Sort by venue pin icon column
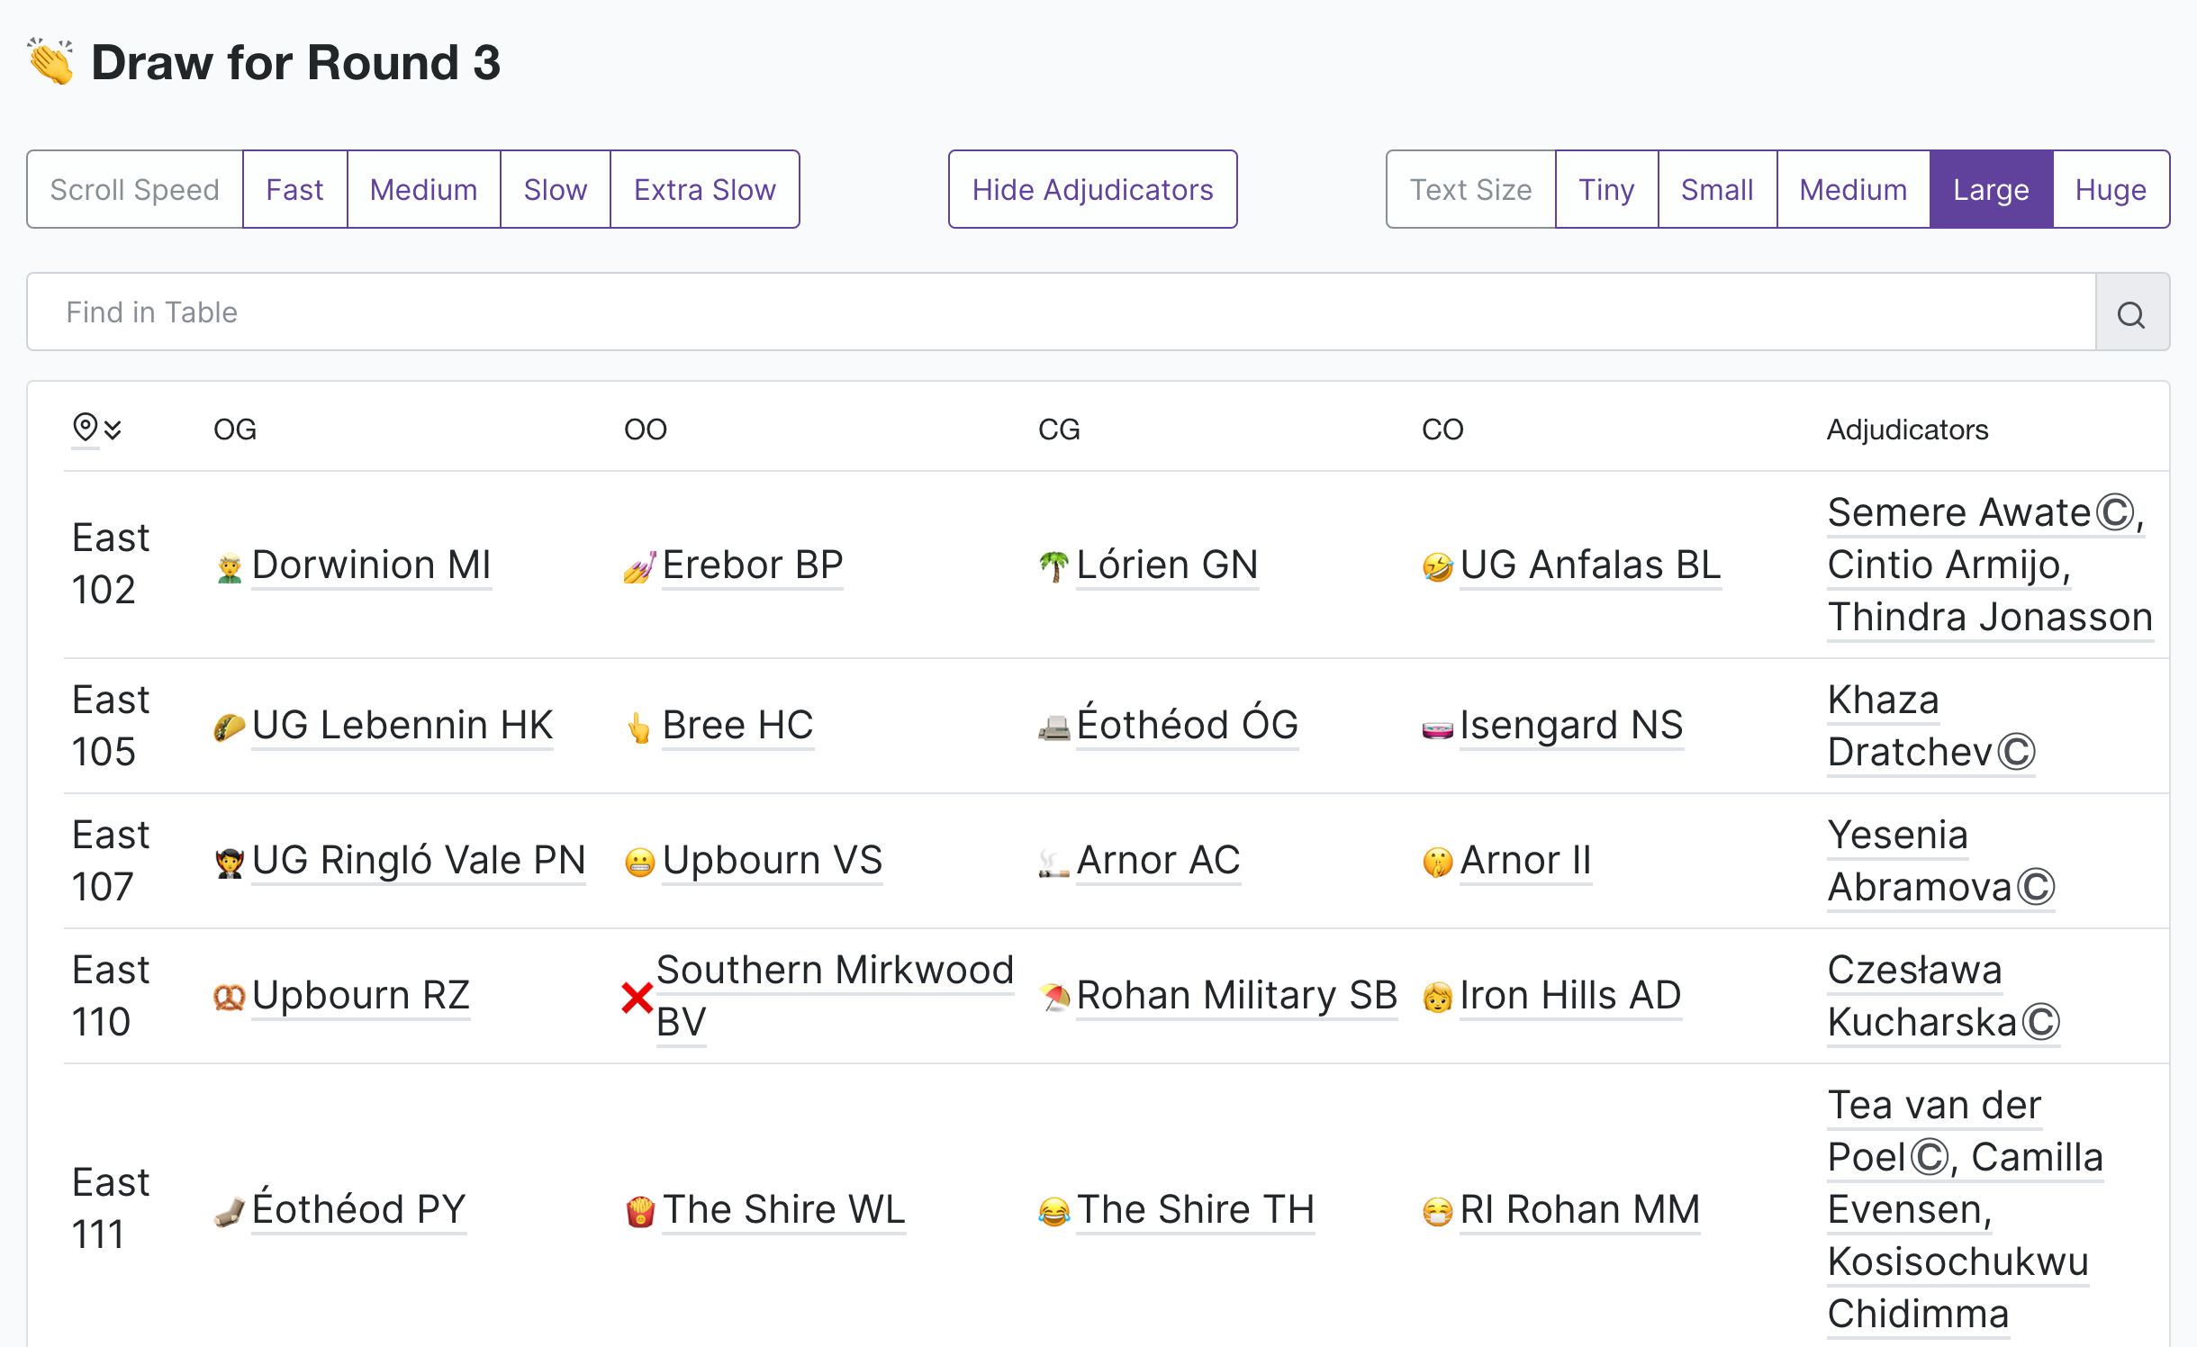Screen dimensions: 2197x1347 click(x=85, y=428)
